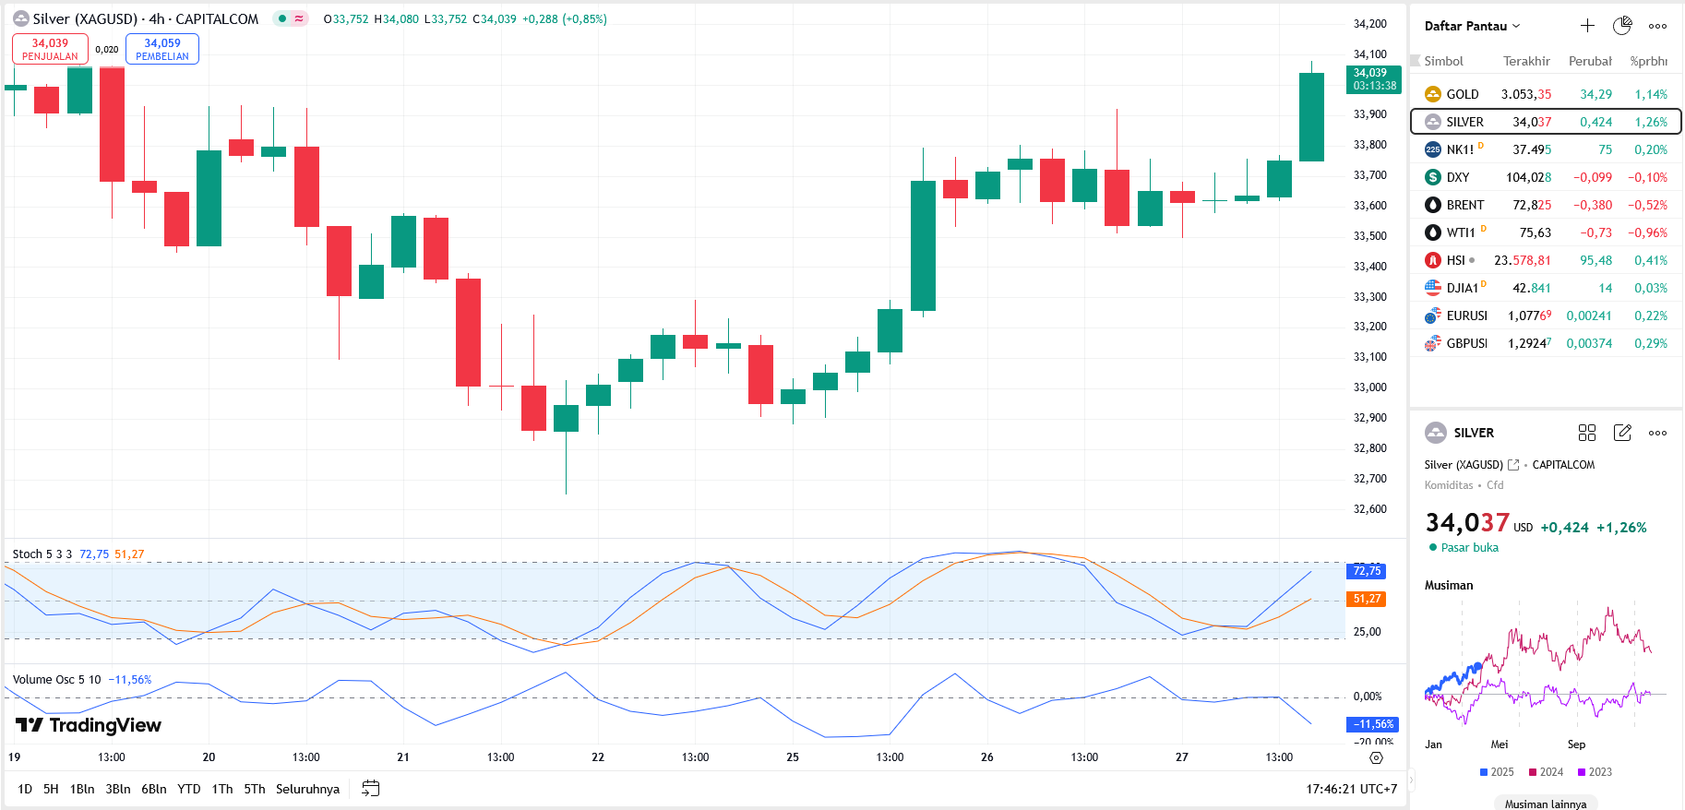Toggle the 2023 seasonal legend series

(1595, 772)
